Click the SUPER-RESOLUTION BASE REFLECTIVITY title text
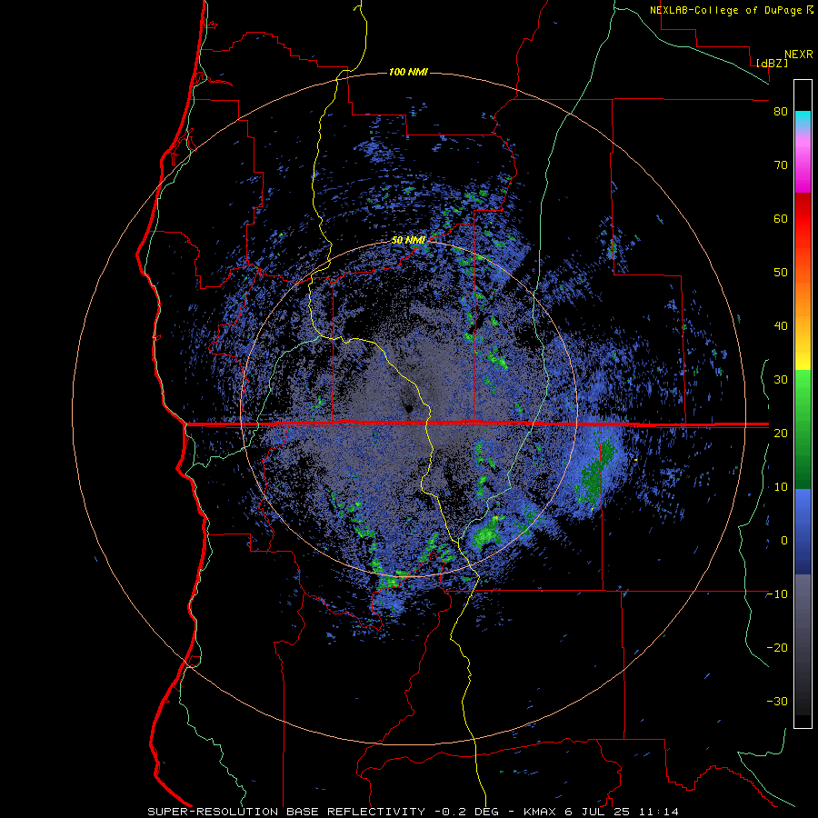Image resolution: width=818 pixels, height=818 pixels. click(x=285, y=812)
